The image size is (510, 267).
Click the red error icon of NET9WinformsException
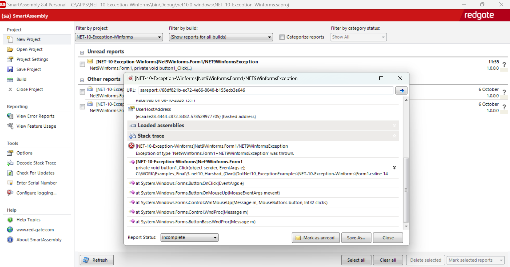point(131,146)
